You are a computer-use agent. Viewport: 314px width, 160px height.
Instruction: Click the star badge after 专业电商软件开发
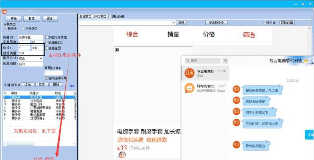pyautogui.click(x=306, y=61)
